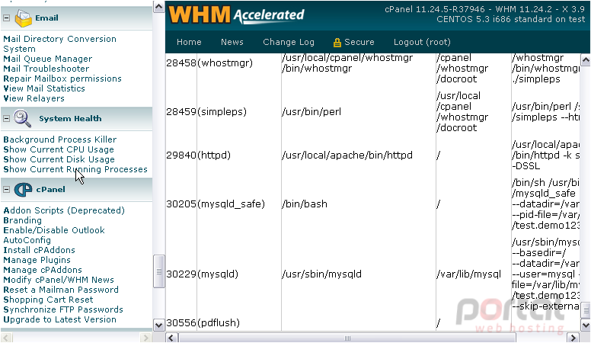Screen dimensions: 591x343
Task: Open Synchronize FTP Passwords
Action: pos(63,309)
